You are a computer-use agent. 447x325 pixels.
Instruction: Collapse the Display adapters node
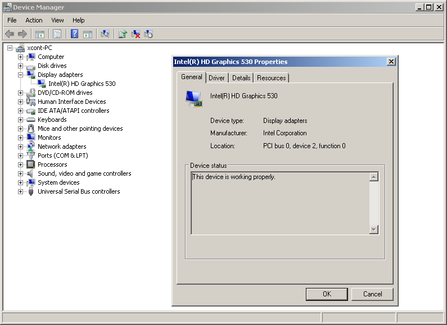(21, 75)
